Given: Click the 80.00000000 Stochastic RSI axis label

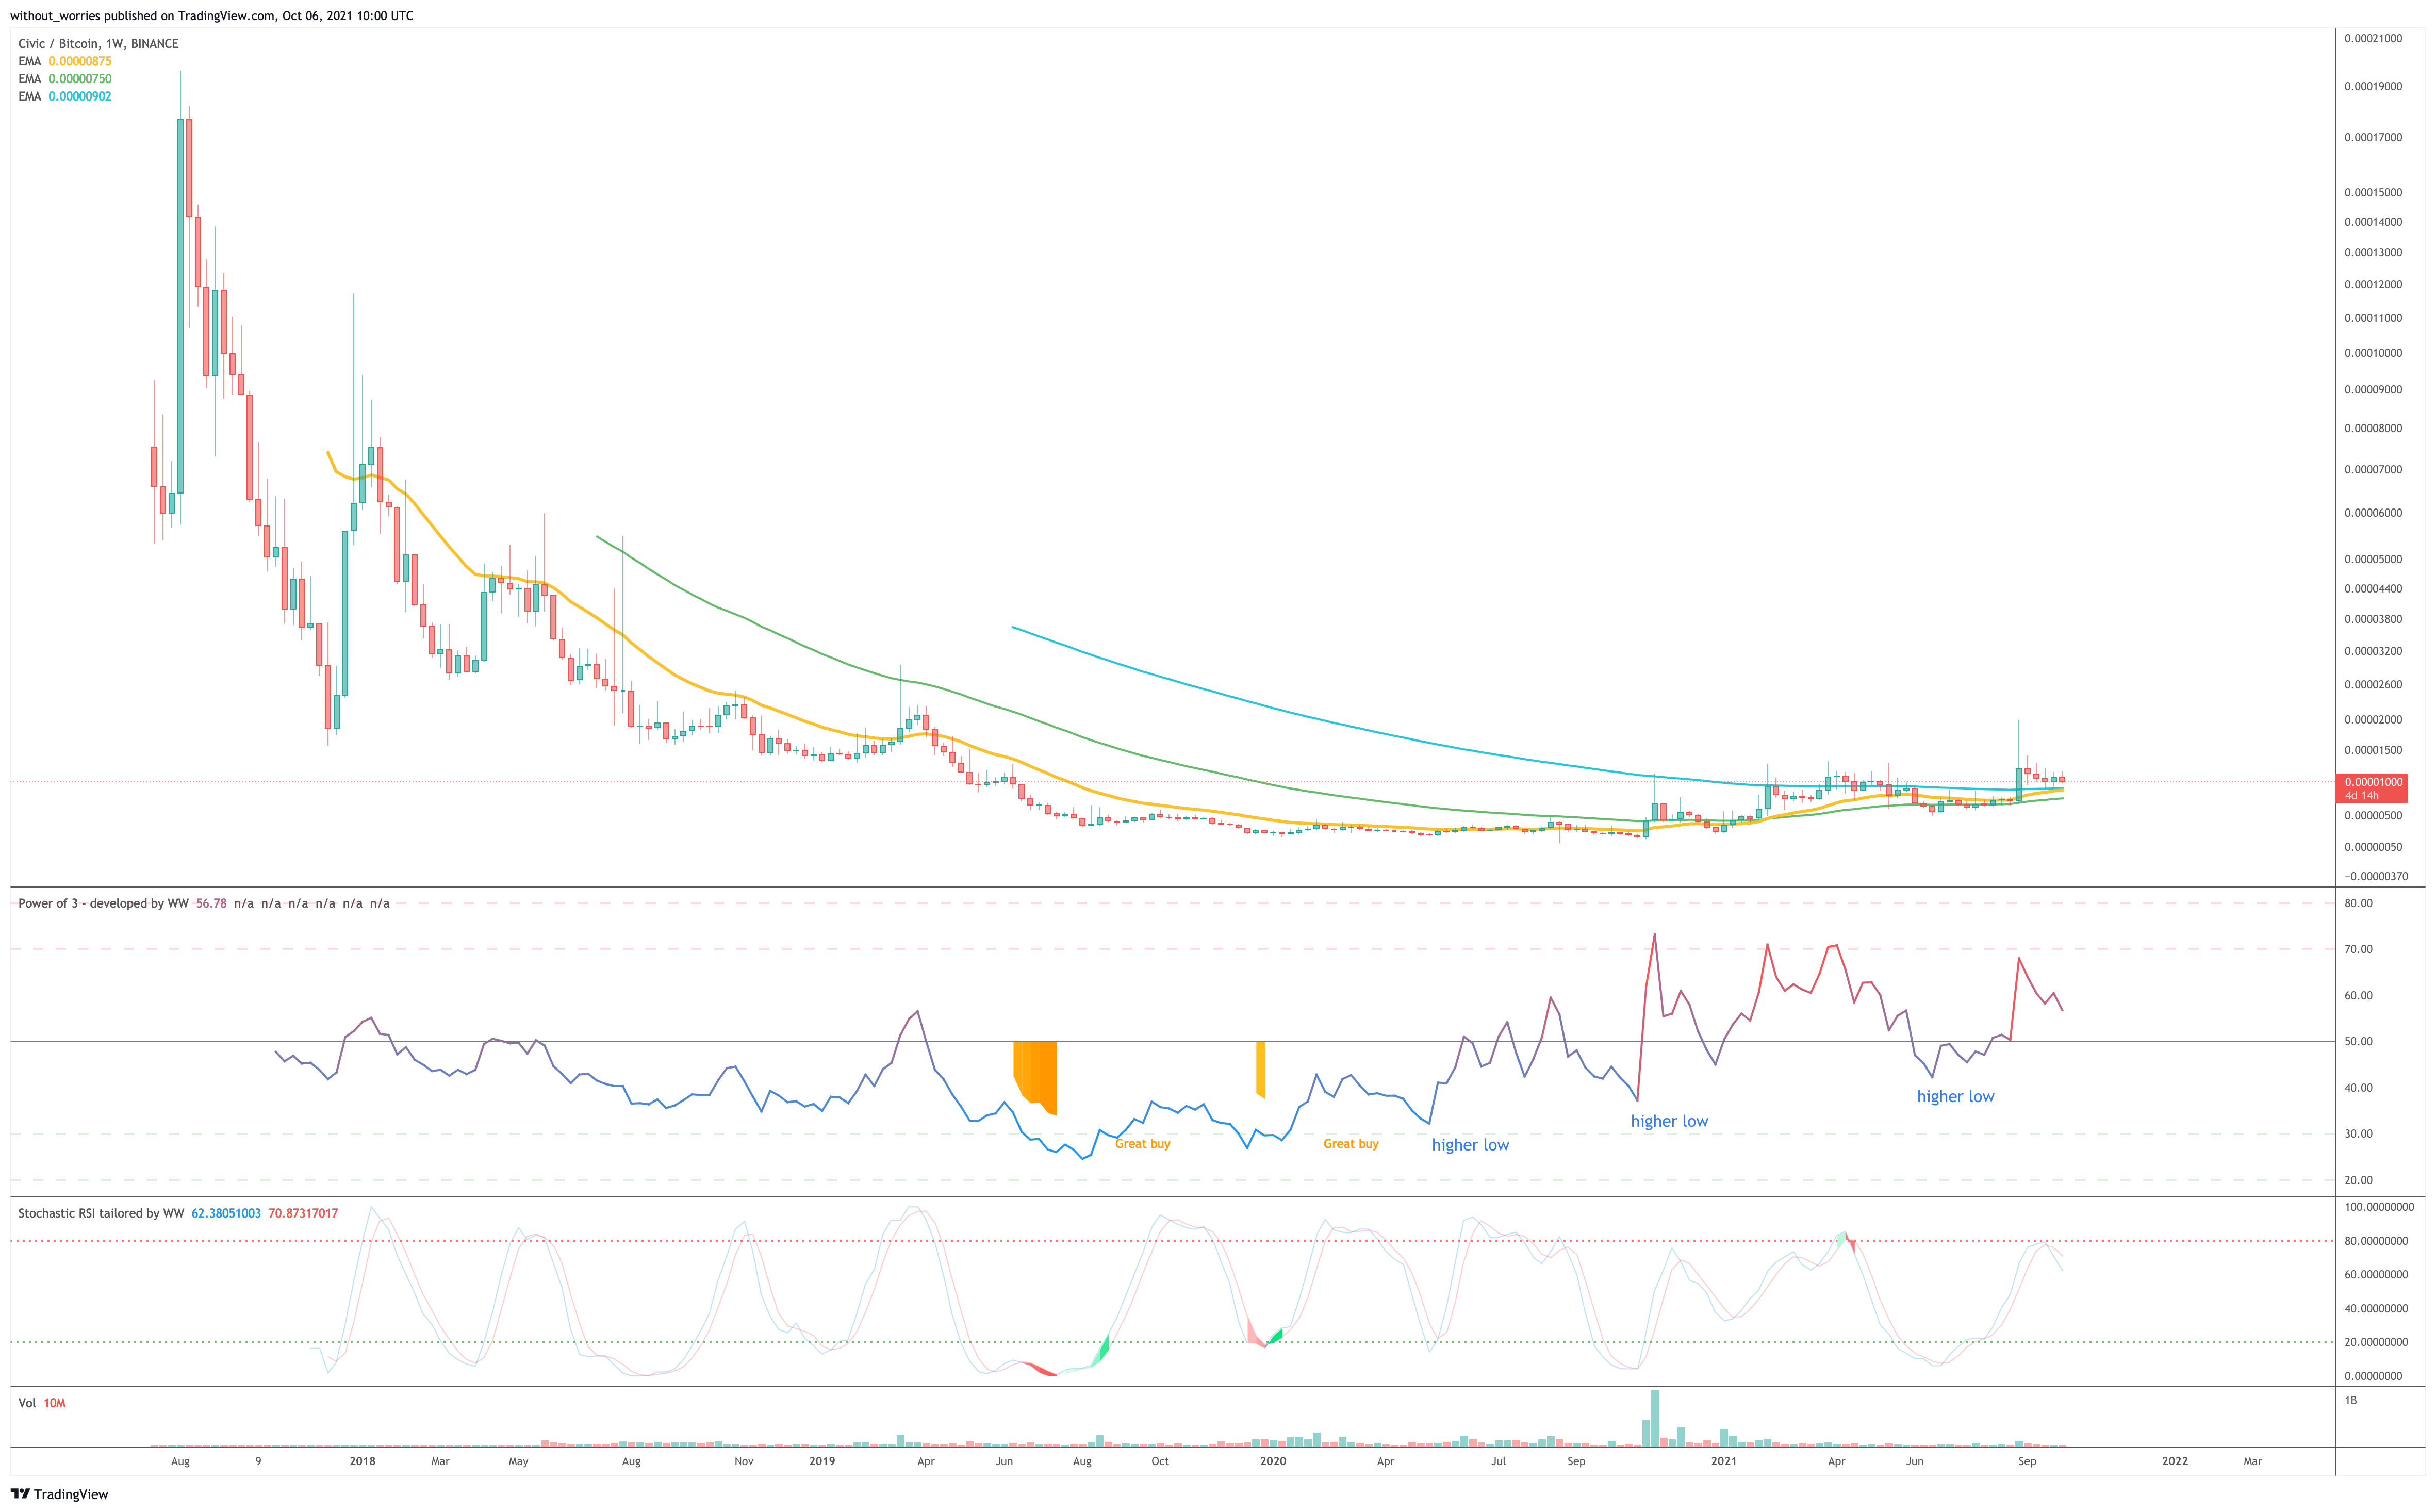Looking at the screenshot, I should point(2376,1241).
